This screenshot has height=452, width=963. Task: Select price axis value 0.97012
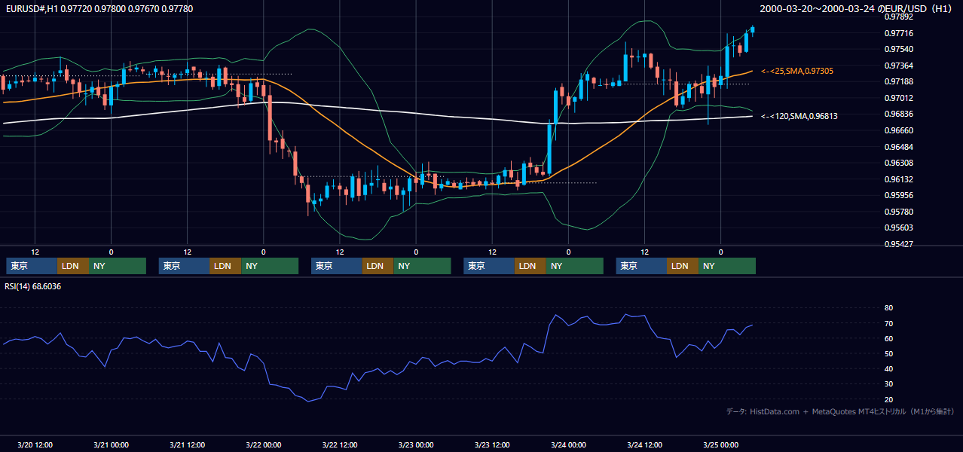898,98
